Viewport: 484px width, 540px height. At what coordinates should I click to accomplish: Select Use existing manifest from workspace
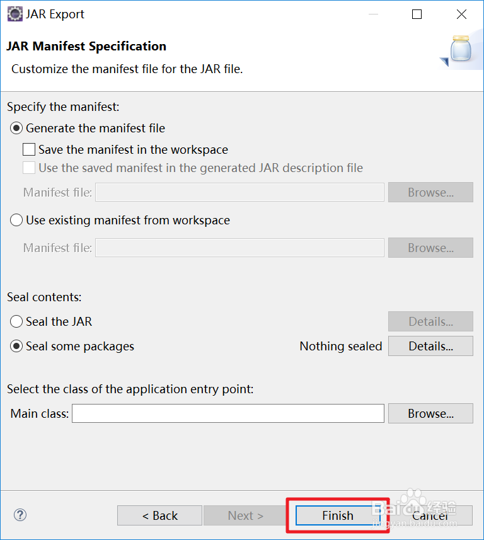pyautogui.click(x=16, y=221)
